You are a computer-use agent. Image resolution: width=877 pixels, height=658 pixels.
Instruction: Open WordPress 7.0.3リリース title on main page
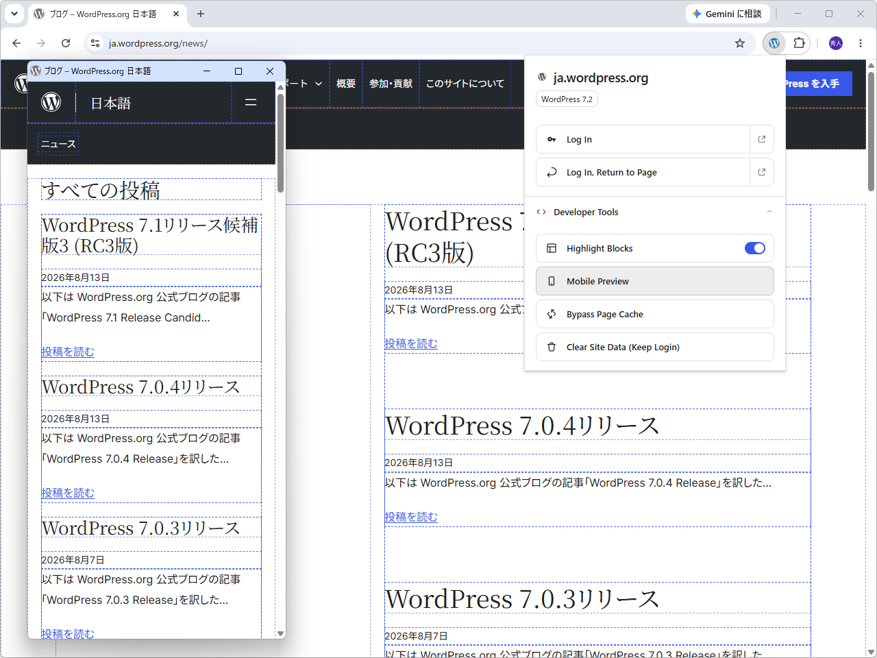click(522, 599)
